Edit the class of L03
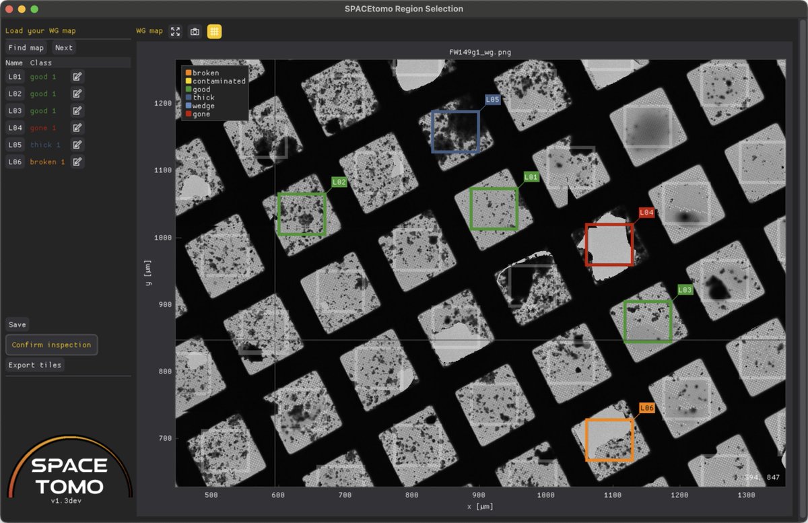 pos(77,110)
